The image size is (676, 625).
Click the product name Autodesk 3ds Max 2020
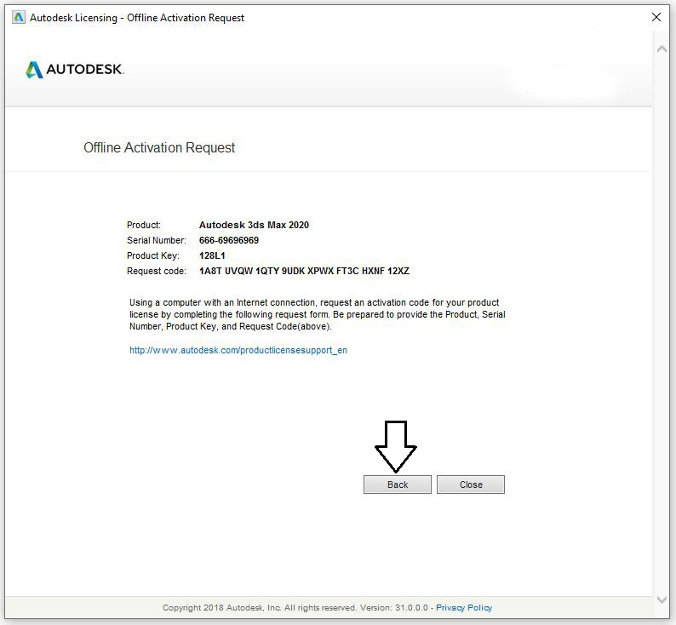[254, 225]
